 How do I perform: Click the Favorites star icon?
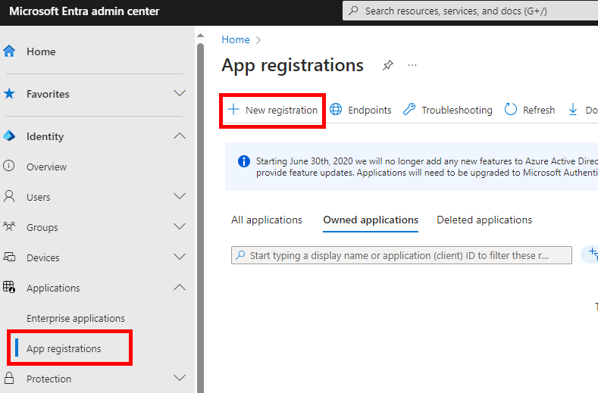tap(10, 94)
